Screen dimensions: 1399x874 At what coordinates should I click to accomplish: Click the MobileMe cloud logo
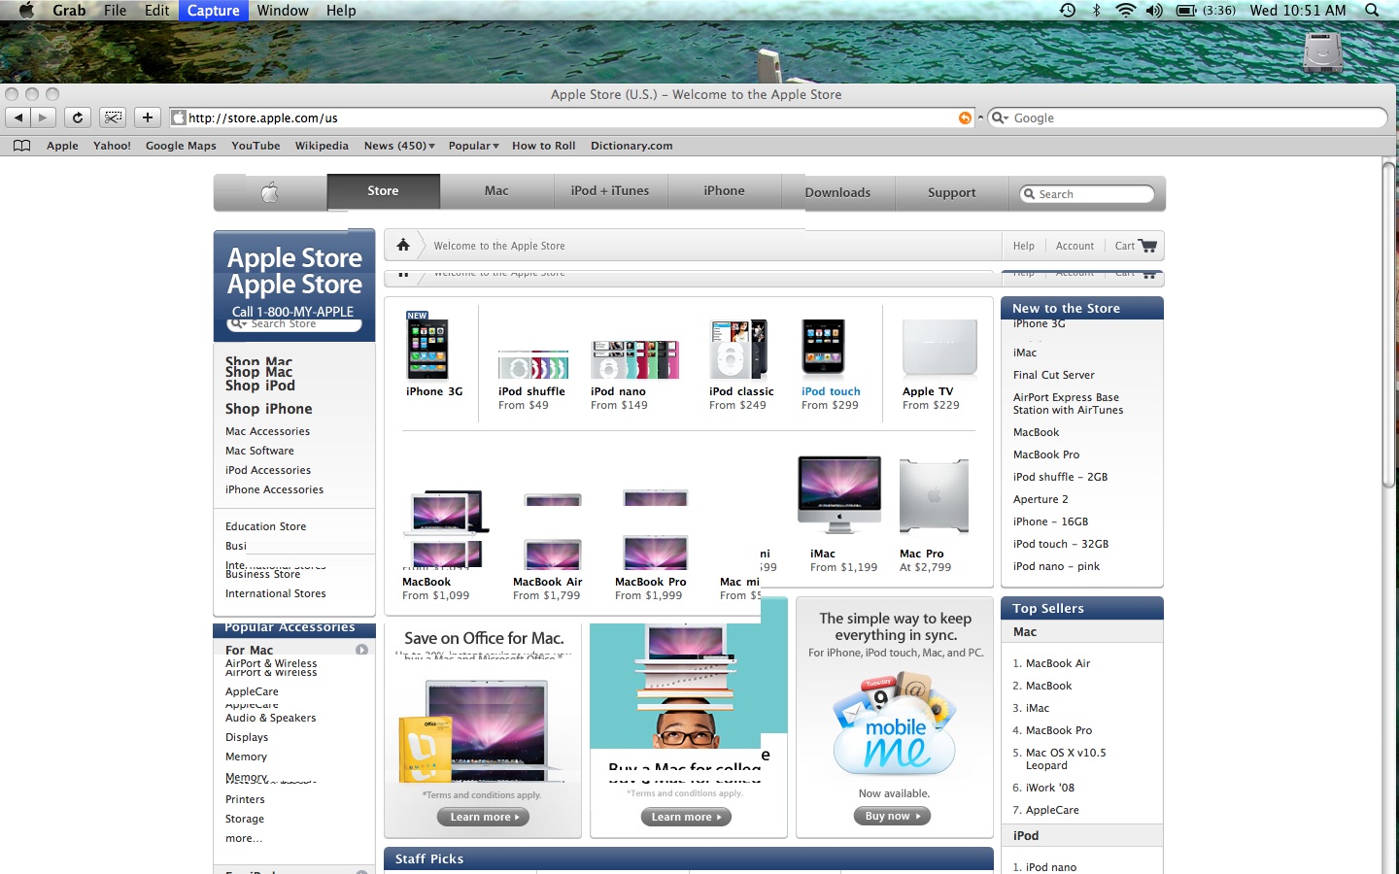click(895, 723)
